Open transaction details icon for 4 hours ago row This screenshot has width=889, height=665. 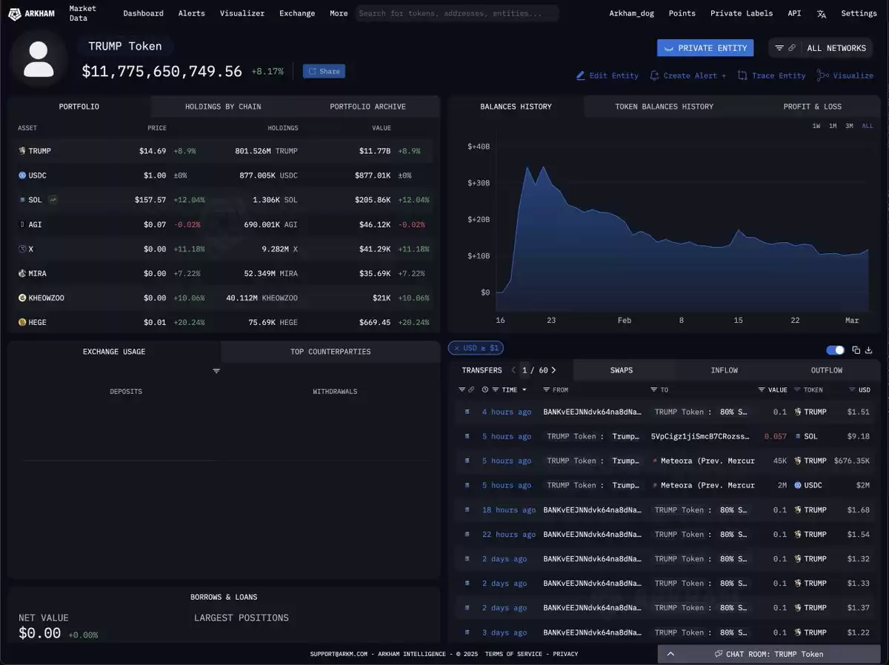point(467,412)
